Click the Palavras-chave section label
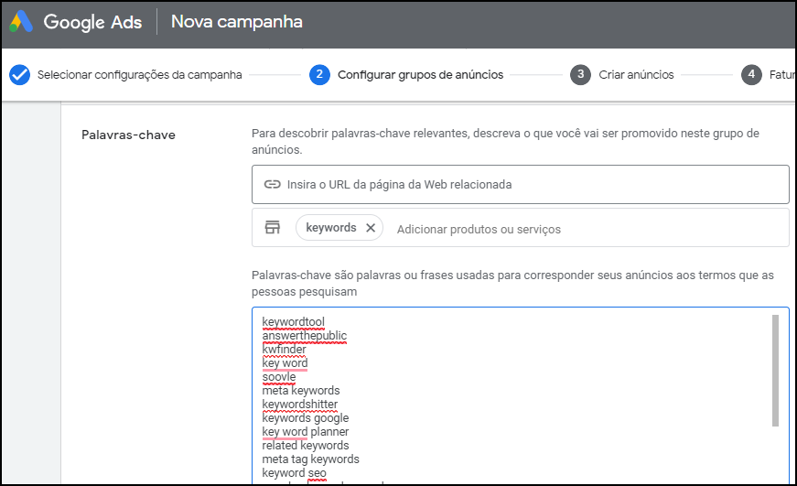This screenshot has height=486, width=797. click(129, 135)
